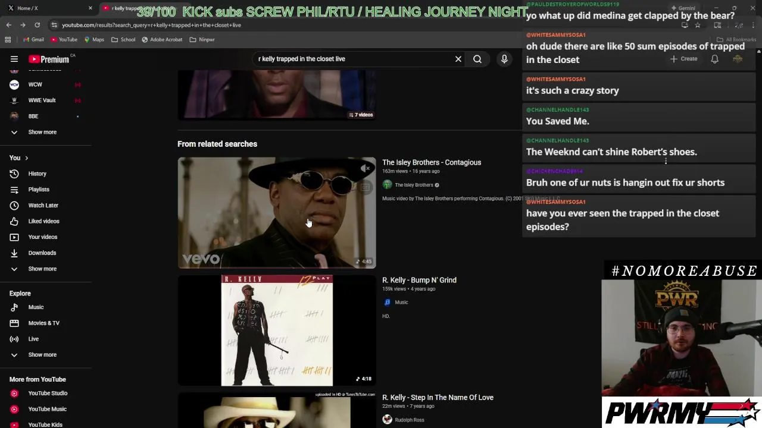The image size is (762, 428).
Task: Open the YouTube hamburger guide menu
Action: [x=14, y=59]
